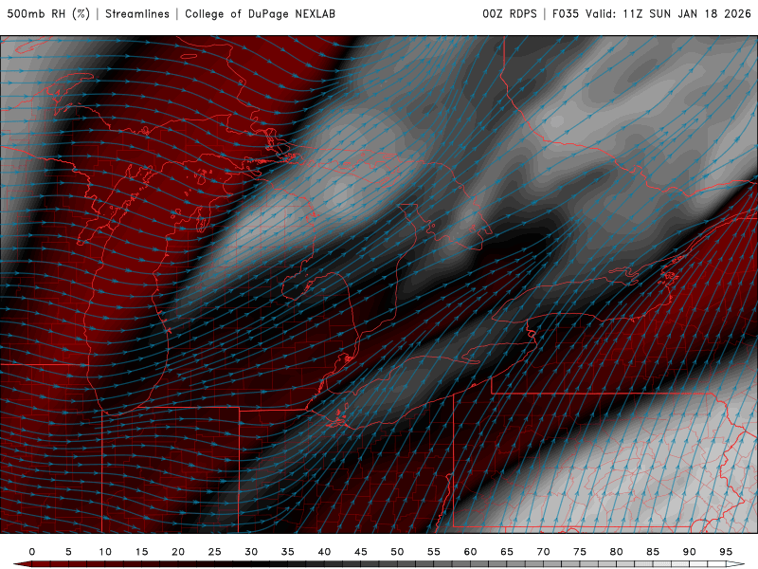The height and width of the screenshot is (569, 758).
Task: Click the colorbar label "5"
Action: point(68,552)
